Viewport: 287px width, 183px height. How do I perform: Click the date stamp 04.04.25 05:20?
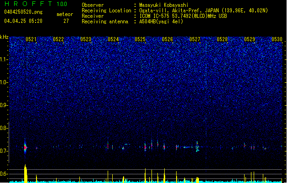pyautogui.click(x=23, y=21)
